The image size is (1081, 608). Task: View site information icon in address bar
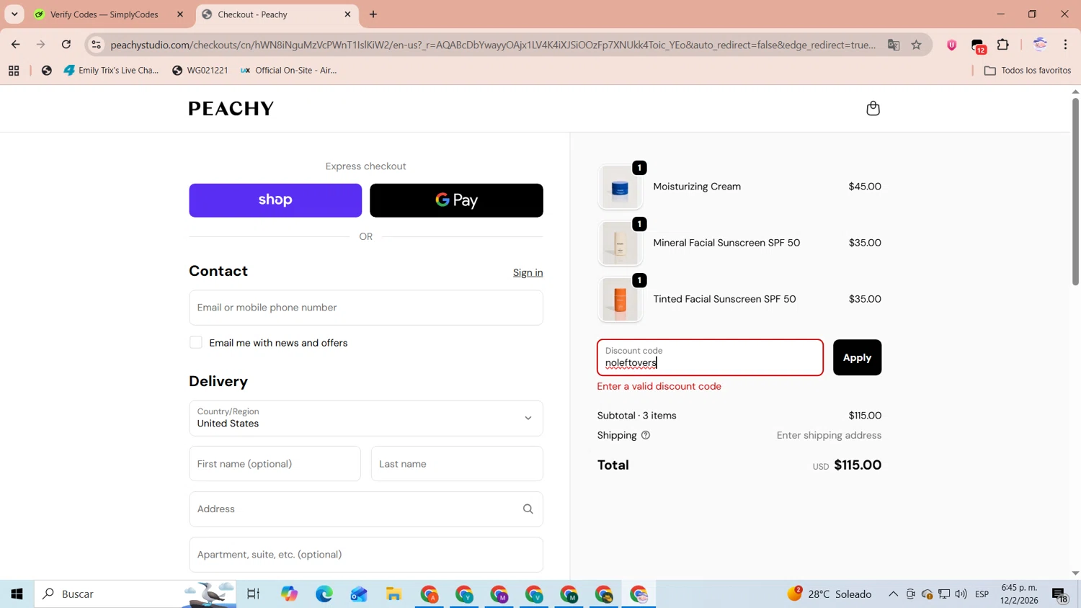click(96, 45)
